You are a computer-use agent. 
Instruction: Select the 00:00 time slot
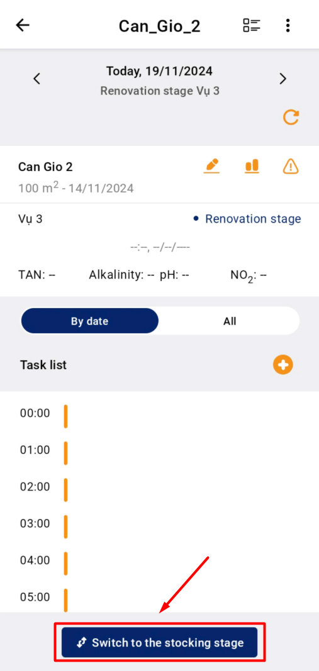point(35,413)
